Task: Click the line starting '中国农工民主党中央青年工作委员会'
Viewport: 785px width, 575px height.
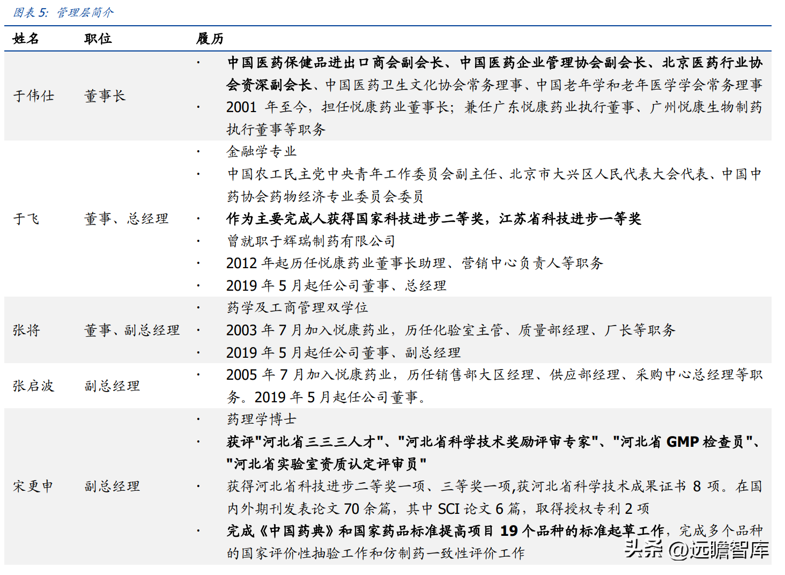Action: pos(494,174)
